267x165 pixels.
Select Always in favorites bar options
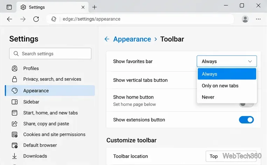(x=227, y=74)
